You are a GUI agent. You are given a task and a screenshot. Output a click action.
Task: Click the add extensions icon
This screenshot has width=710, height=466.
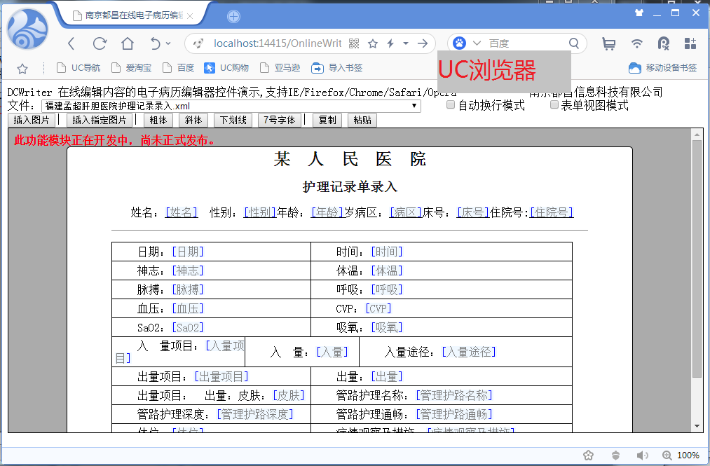pyautogui.click(x=690, y=43)
